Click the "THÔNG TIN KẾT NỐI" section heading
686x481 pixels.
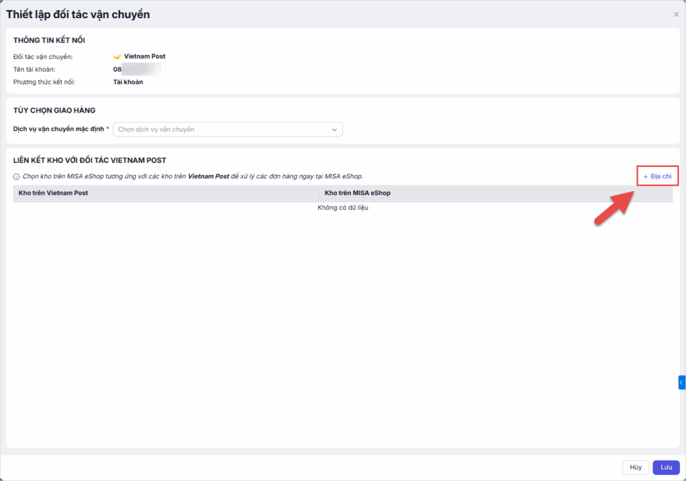[x=49, y=41]
